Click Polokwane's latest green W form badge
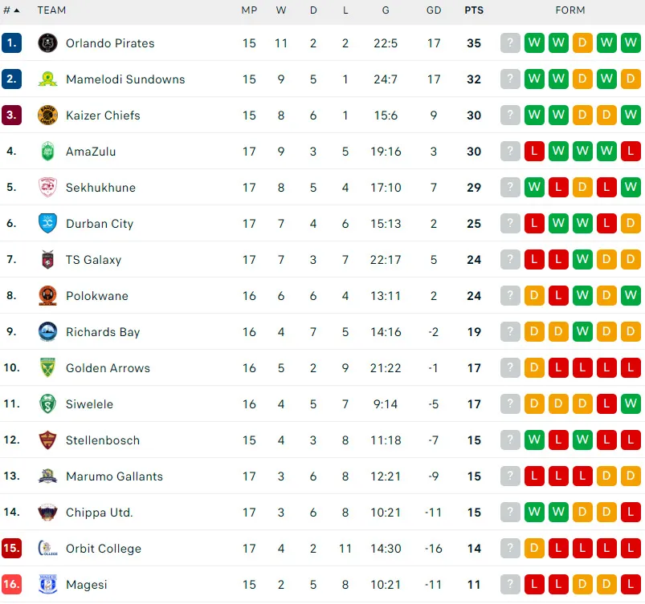Viewport: 645px width, 604px height. (x=631, y=296)
